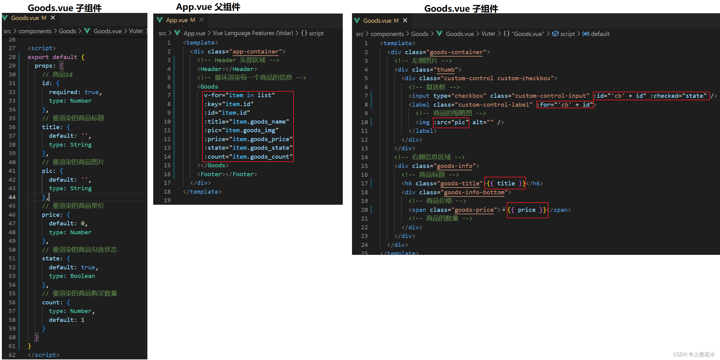
Task: Open 'default' breadcrumb in template panel
Action: pos(600,34)
